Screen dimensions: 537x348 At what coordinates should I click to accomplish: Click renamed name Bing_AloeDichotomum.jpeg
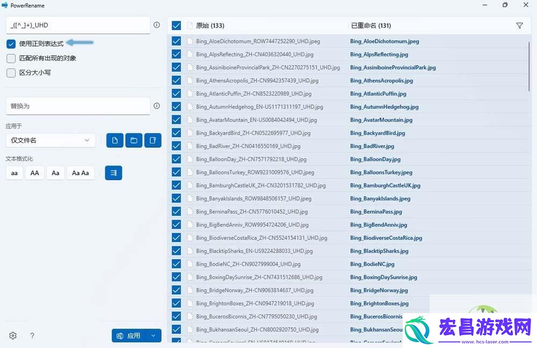pos(384,41)
